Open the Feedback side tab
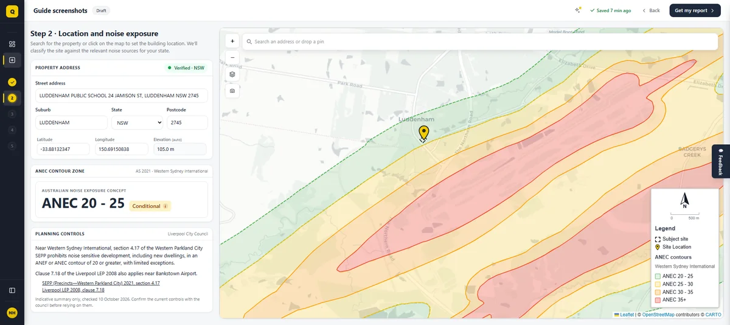This screenshot has width=730, height=325. pyautogui.click(x=721, y=161)
